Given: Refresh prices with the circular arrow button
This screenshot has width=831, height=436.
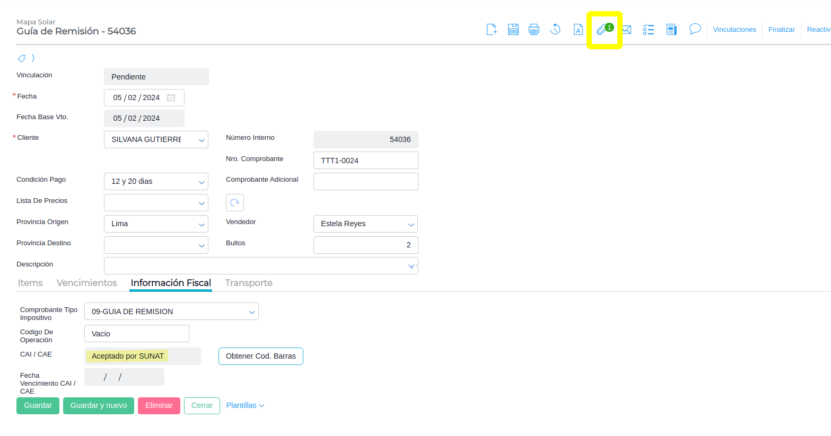Looking at the screenshot, I should (235, 202).
